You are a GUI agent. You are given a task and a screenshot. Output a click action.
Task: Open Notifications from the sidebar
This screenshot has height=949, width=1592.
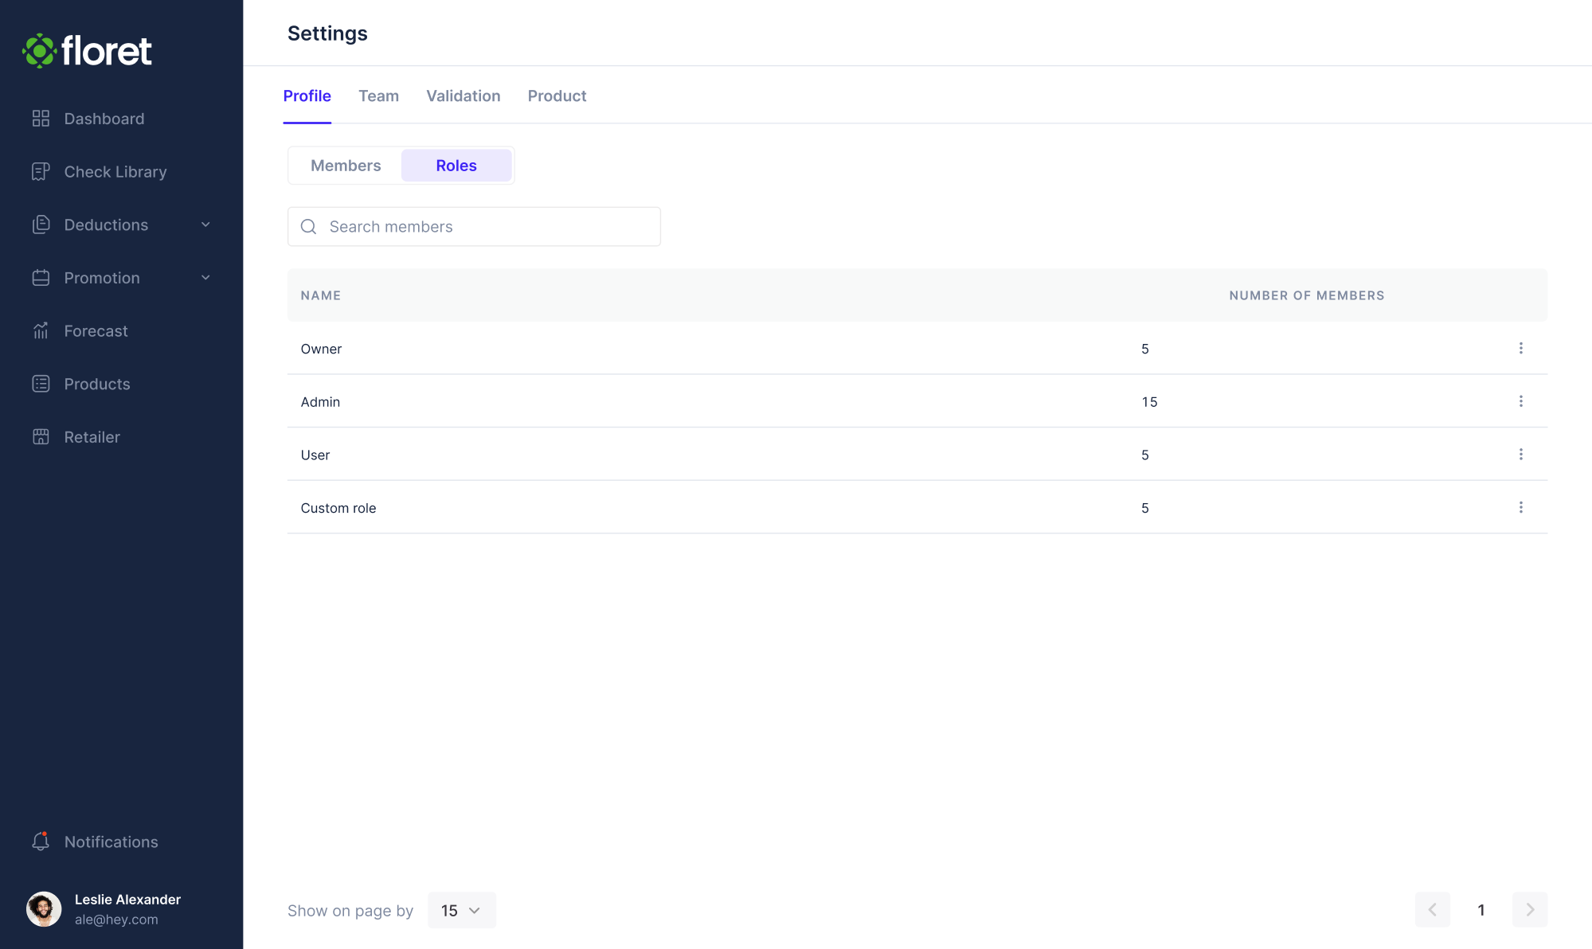(x=111, y=842)
